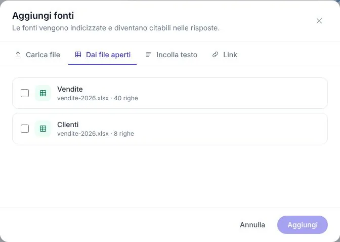340x242 pixels.
Task: Click the Vendite sheet title
Action: point(70,89)
